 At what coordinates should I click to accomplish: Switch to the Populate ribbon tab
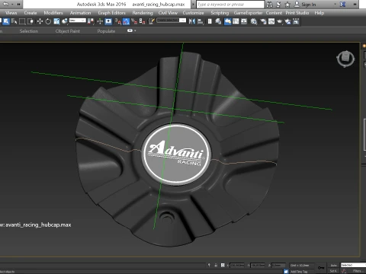(x=106, y=31)
